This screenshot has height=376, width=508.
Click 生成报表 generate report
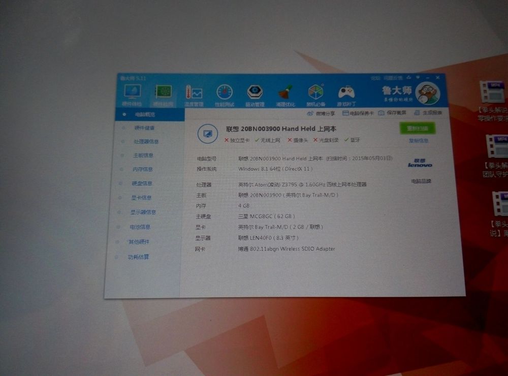[x=428, y=112]
